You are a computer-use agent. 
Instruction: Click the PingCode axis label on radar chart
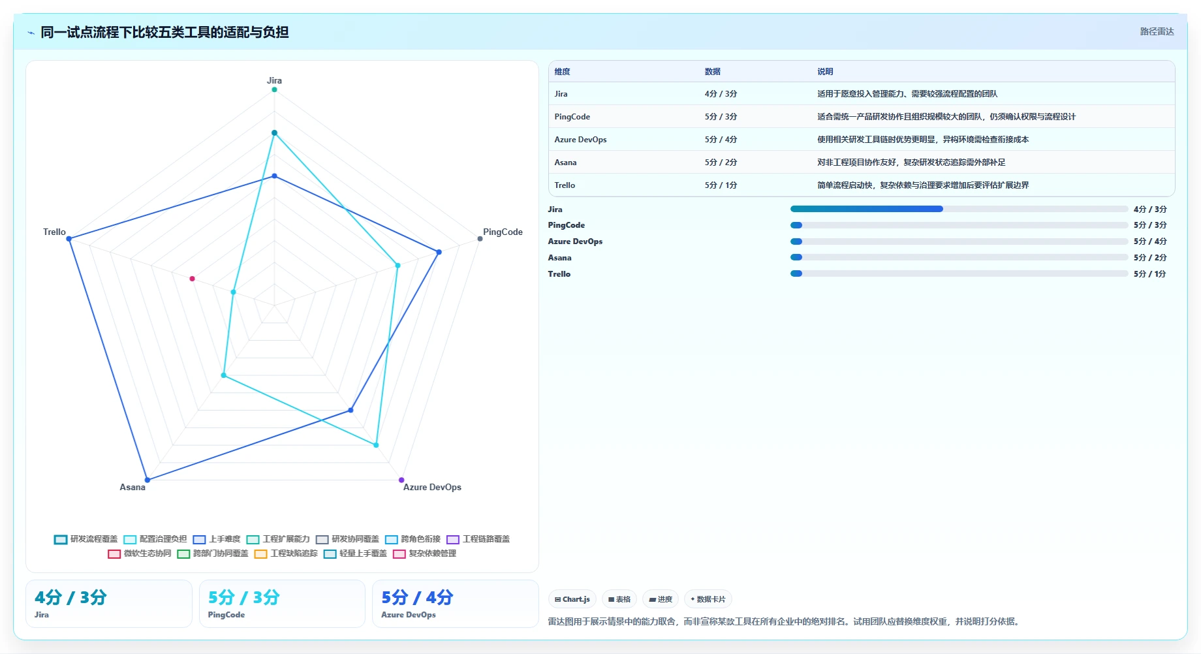coord(503,232)
